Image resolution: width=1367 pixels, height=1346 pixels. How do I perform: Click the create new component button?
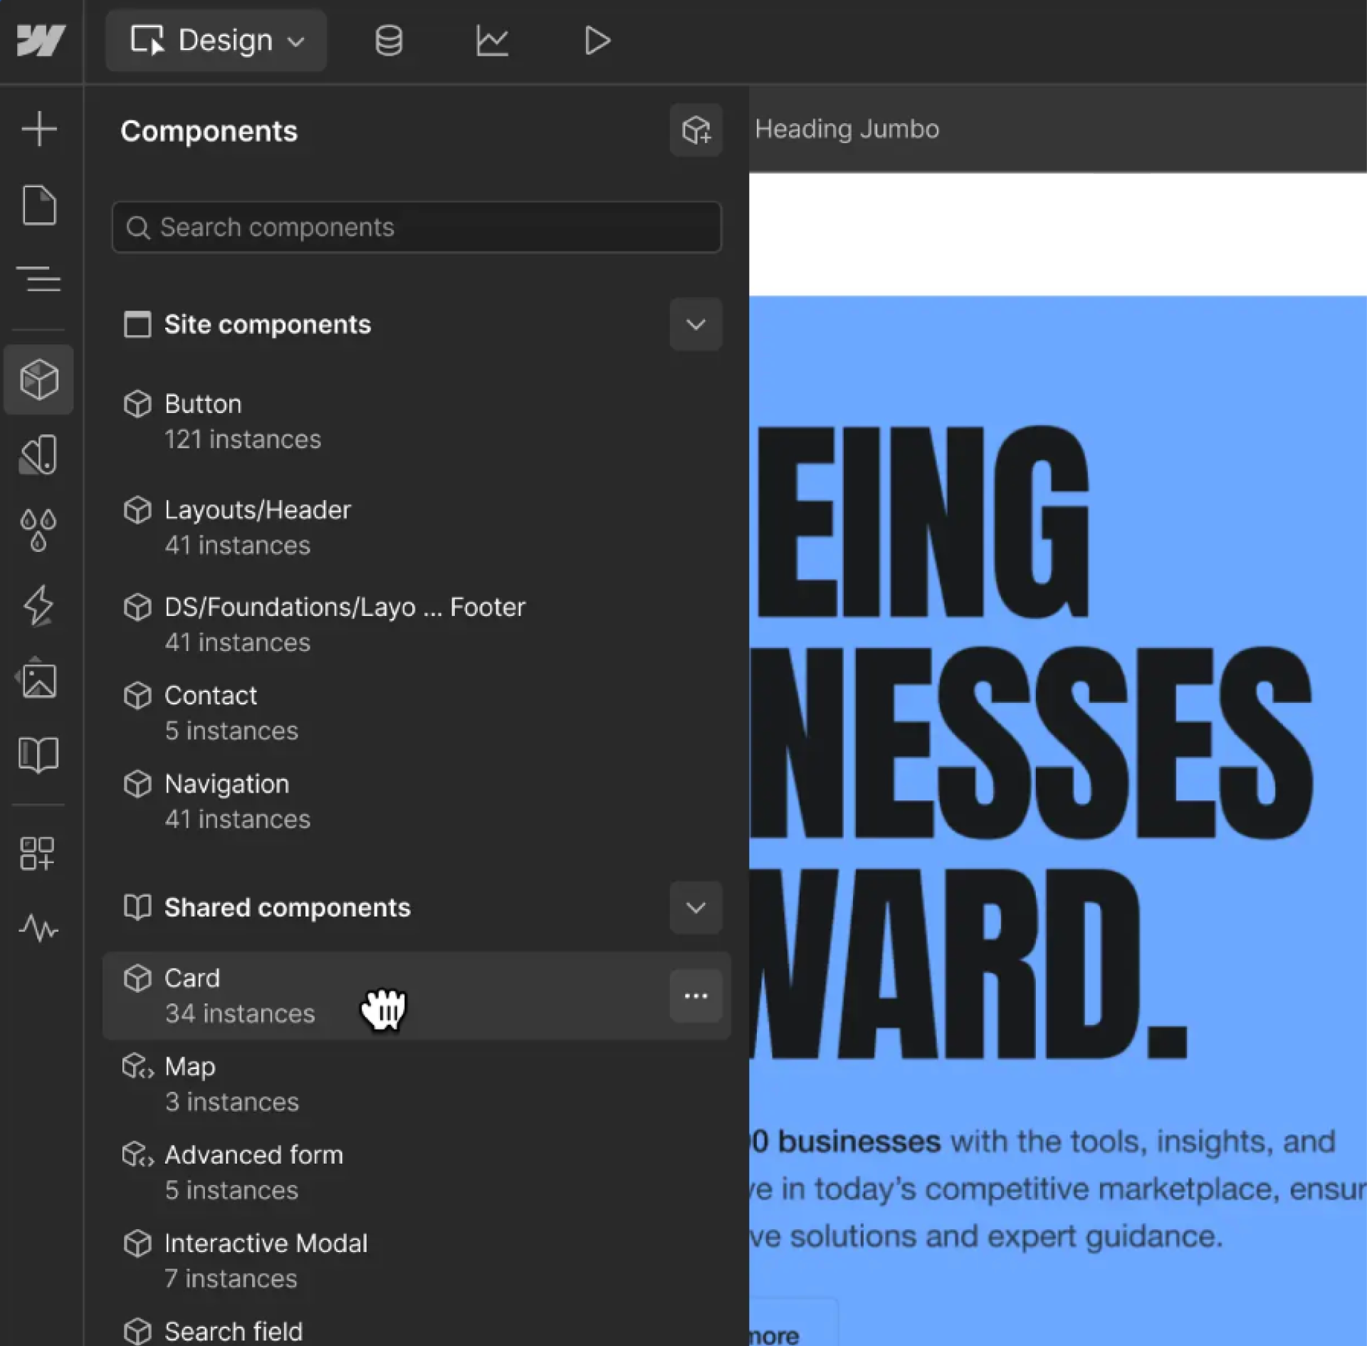coord(696,130)
